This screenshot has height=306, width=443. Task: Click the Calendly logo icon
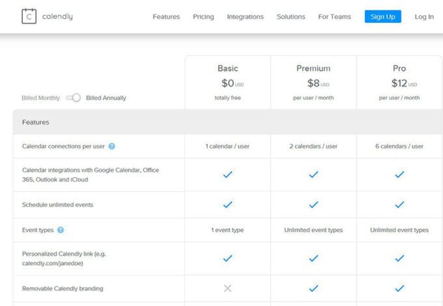pyautogui.click(x=29, y=16)
